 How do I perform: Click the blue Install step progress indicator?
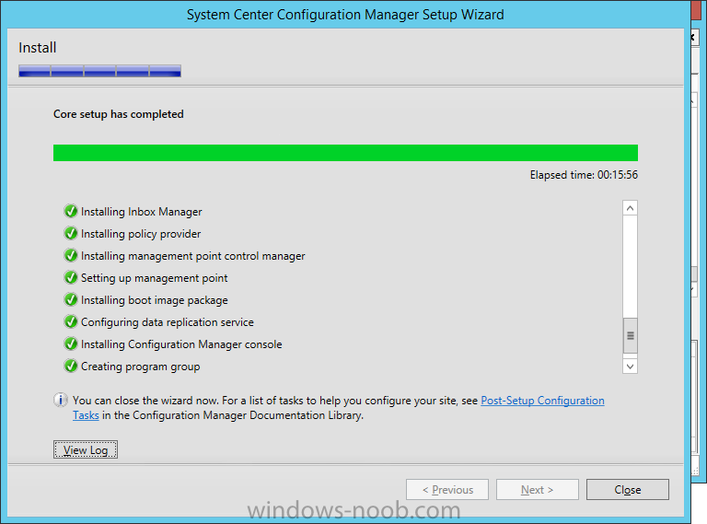click(99, 71)
